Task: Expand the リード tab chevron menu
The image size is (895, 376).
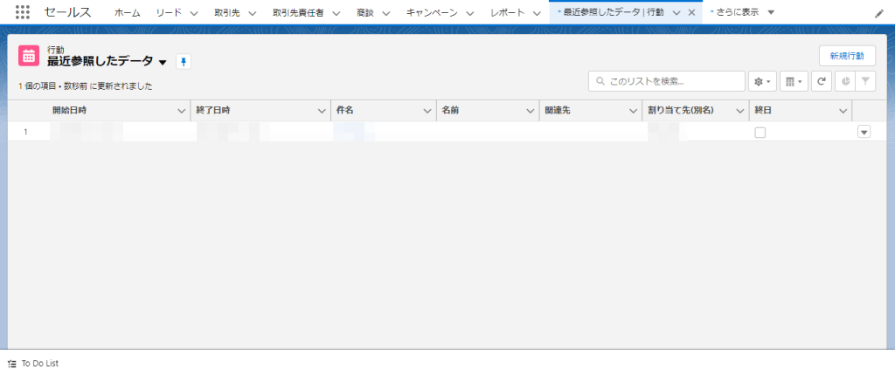Action: pos(193,13)
